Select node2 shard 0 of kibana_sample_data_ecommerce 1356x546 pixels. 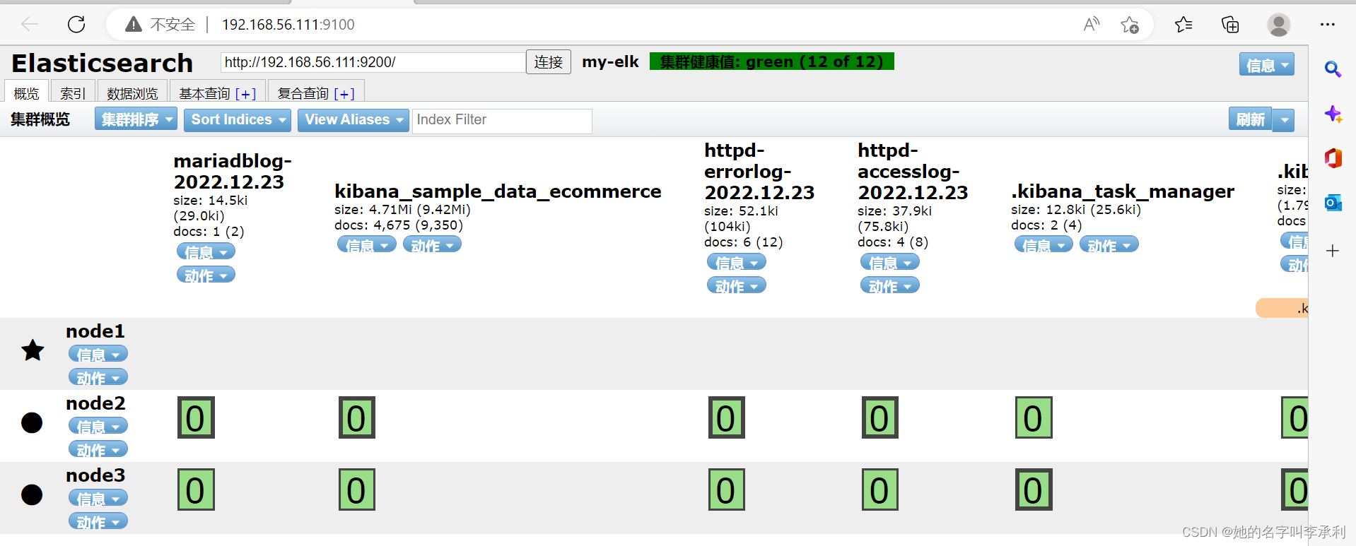pyautogui.click(x=357, y=417)
